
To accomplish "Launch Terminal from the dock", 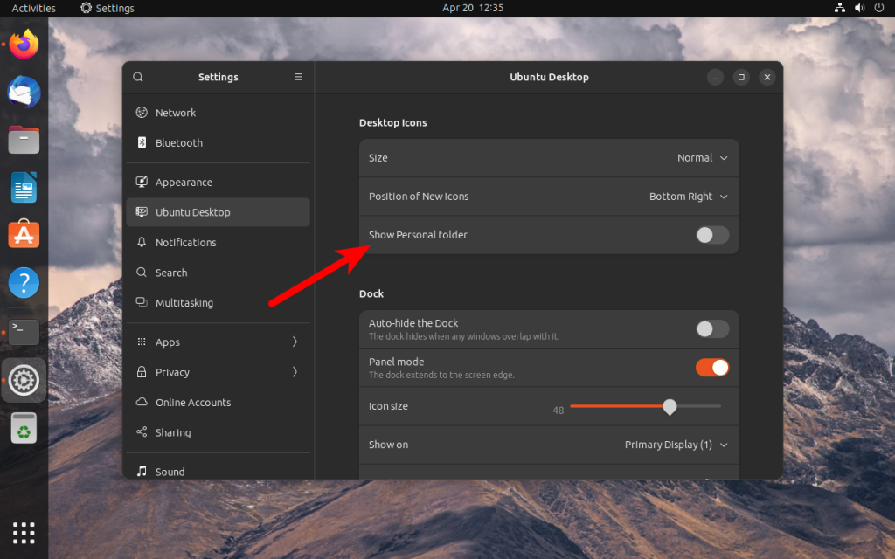I will (x=24, y=331).
